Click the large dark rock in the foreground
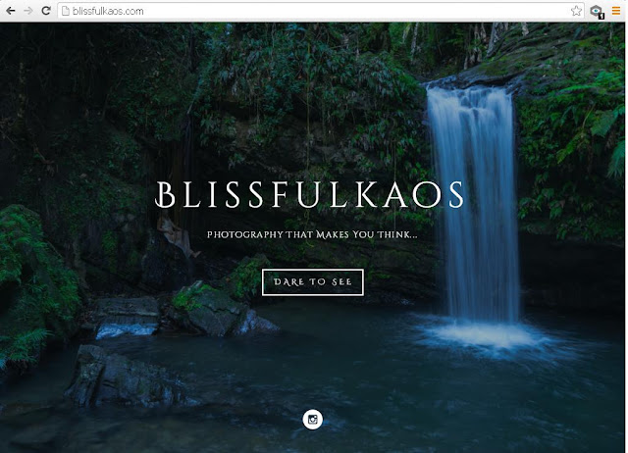 [125, 378]
